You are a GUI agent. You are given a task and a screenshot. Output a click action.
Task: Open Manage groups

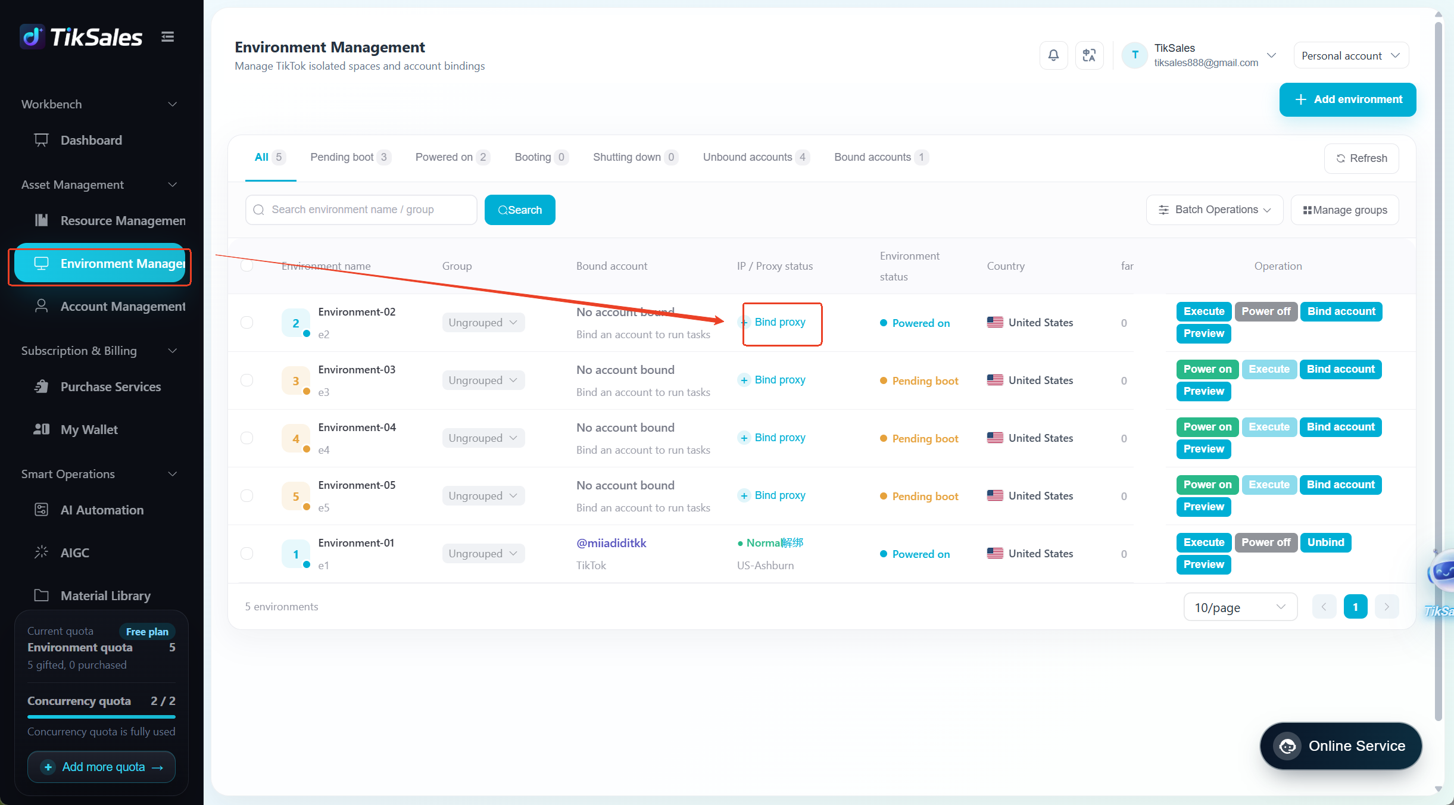point(1345,210)
